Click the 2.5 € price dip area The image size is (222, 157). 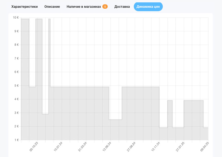[115, 130]
